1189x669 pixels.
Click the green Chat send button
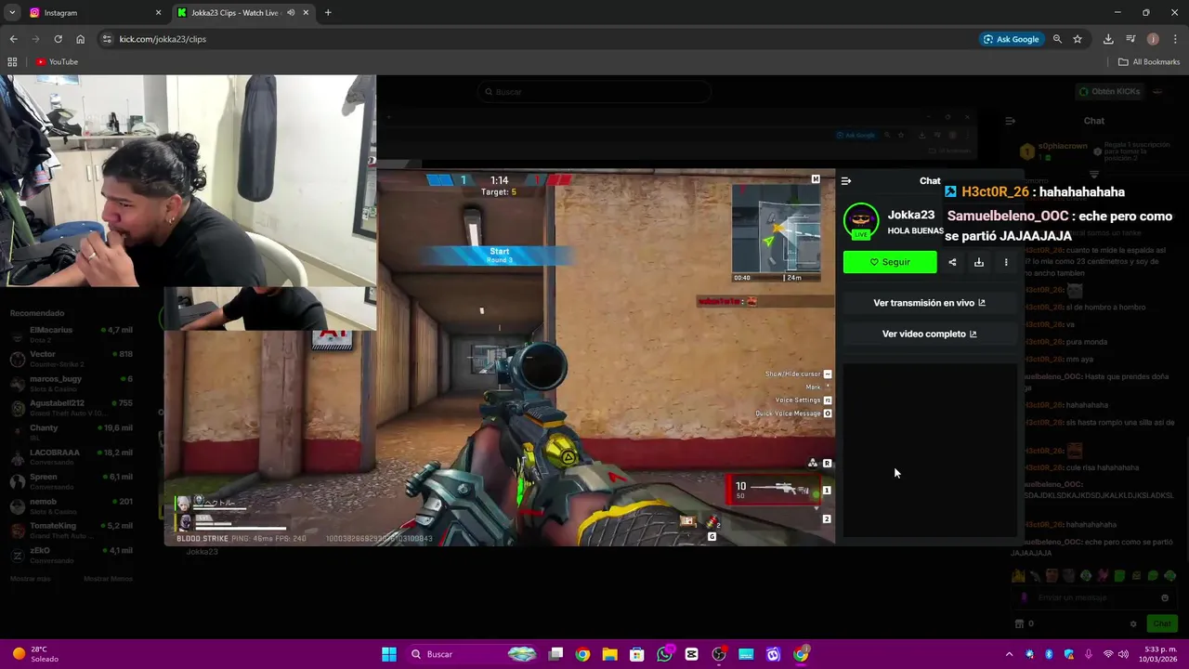1162,623
